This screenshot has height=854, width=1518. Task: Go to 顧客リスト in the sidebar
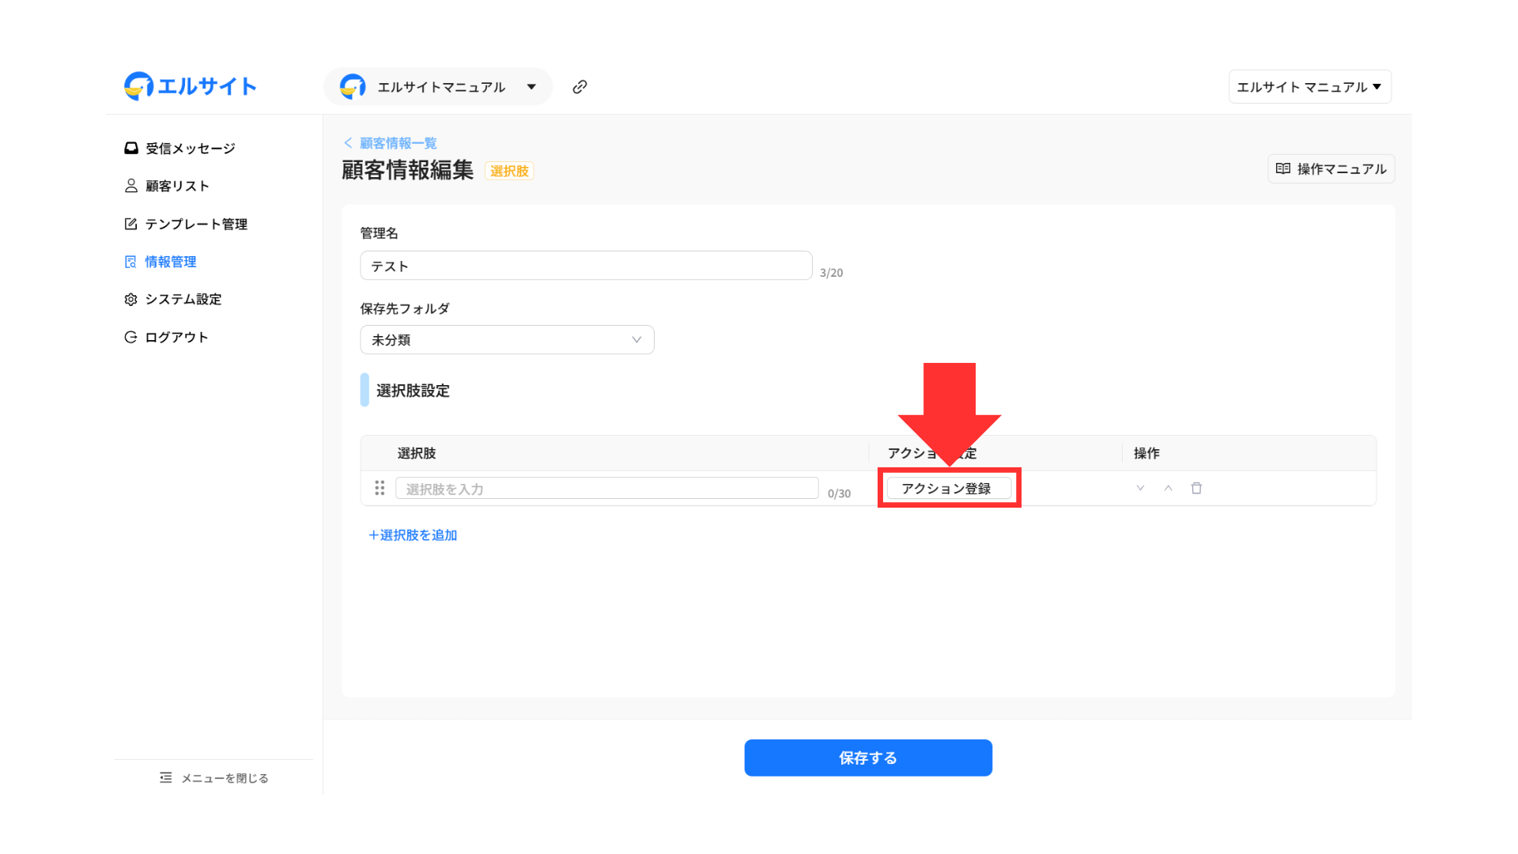pos(177,186)
